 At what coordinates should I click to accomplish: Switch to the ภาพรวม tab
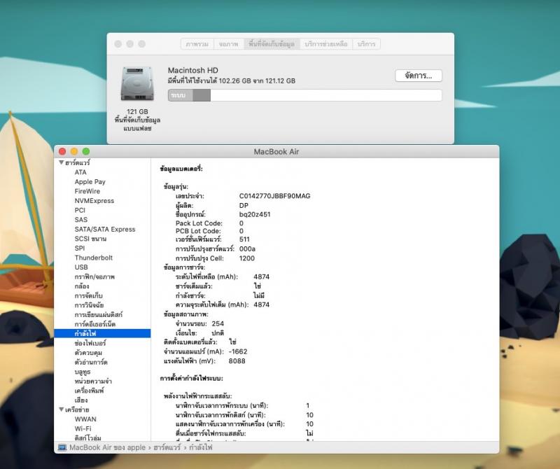pos(197,44)
